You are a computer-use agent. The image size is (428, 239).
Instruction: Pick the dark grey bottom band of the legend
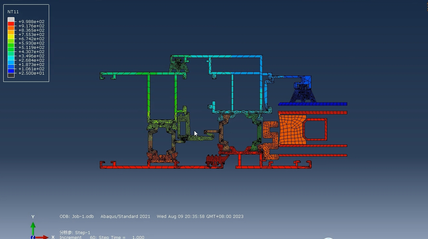11,75
